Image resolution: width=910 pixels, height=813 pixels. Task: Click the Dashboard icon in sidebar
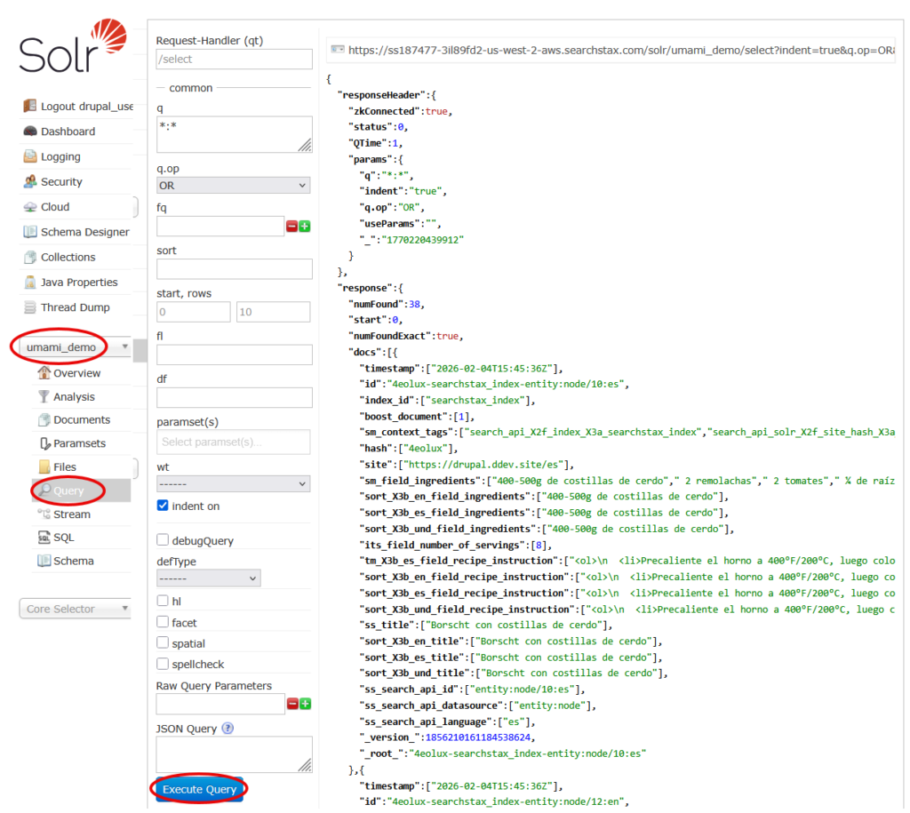tap(30, 132)
